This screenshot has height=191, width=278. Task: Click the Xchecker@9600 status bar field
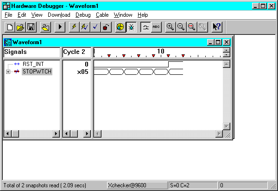(x=137, y=185)
